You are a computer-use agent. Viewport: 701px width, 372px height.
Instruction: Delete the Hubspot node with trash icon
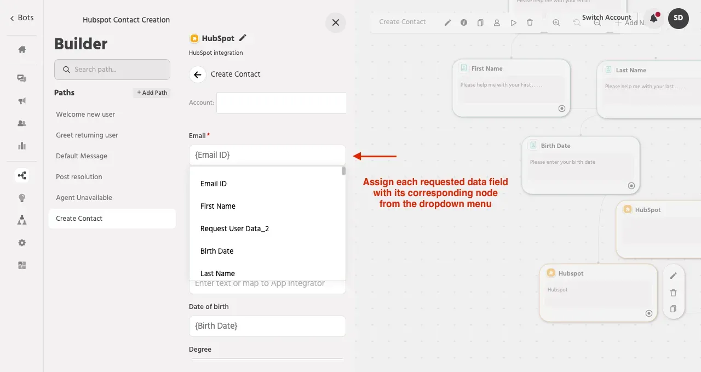pyautogui.click(x=674, y=293)
